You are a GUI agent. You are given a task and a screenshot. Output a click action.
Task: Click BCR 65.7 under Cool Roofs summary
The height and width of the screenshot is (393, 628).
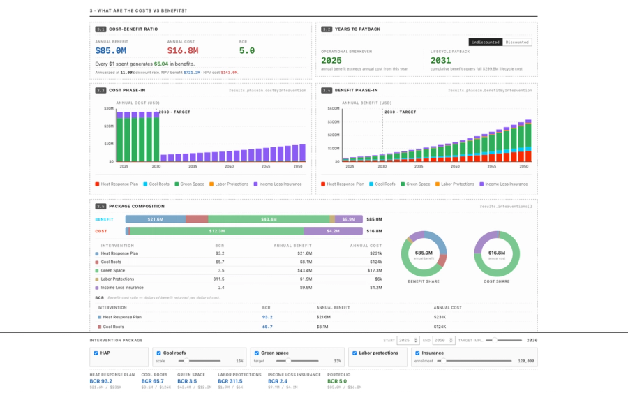pyautogui.click(x=153, y=381)
